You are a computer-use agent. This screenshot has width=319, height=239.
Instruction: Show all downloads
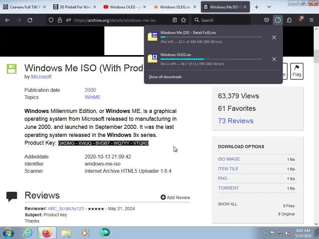click(x=165, y=77)
